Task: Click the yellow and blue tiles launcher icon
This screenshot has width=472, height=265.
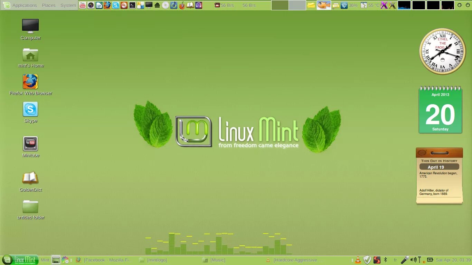Action: (x=141, y=5)
